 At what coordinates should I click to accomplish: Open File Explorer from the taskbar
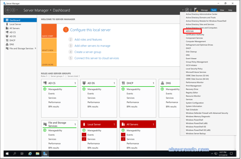37,154
